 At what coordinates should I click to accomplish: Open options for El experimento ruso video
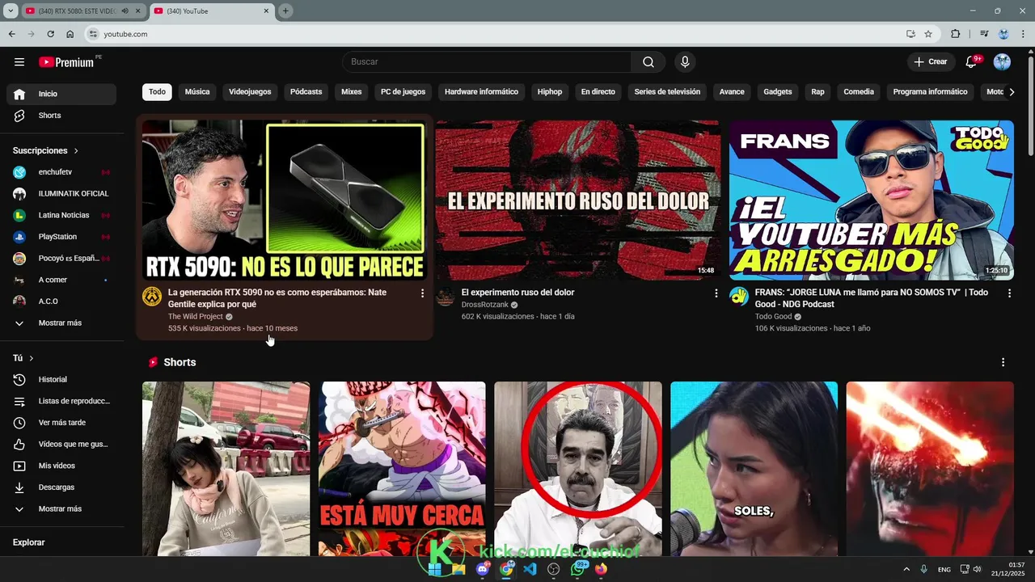pyautogui.click(x=716, y=293)
